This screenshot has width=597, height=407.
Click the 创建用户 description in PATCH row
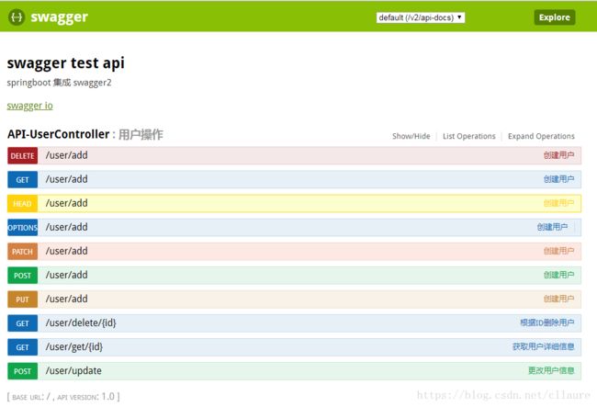558,251
